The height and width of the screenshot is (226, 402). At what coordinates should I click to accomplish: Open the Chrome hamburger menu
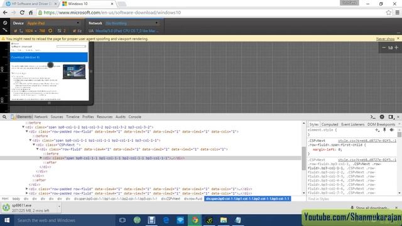pyautogui.click(x=398, y=13)
